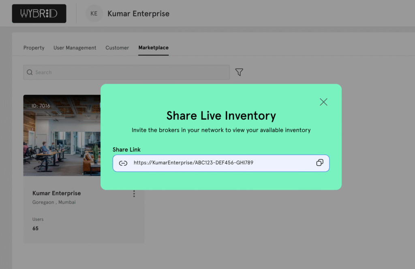415x269 pixels.
Task: Go to the Customer tab
Action: (117, 48)
